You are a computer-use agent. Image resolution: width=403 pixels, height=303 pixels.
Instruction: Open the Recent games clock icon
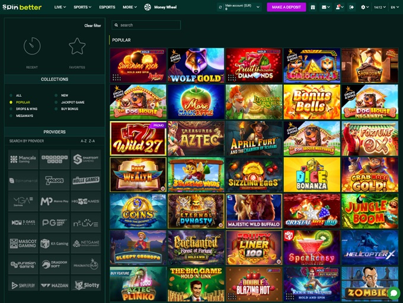(32, 46)
